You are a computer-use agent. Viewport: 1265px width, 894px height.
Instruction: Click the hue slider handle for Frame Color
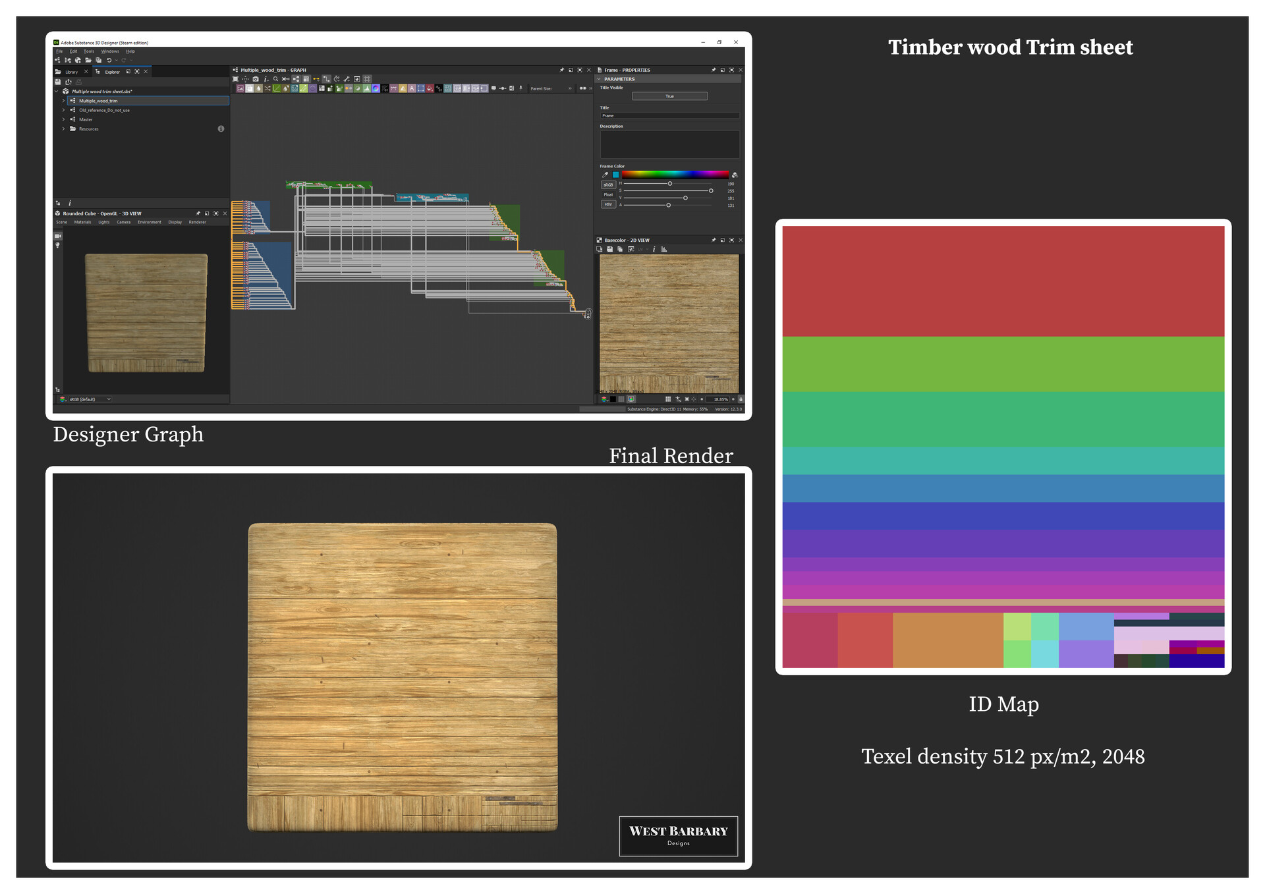(x=669, y=184)
